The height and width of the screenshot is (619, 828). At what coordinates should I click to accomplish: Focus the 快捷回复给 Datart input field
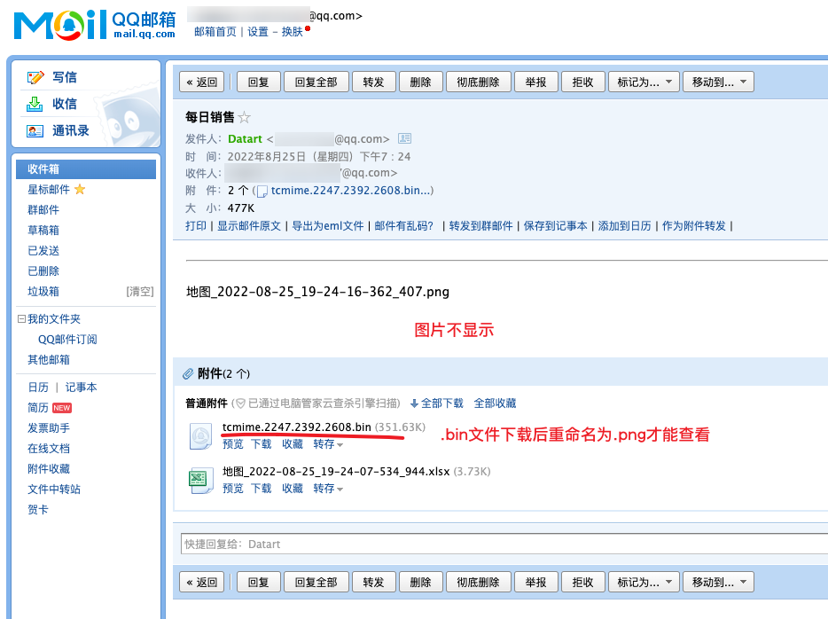point(504,544)
